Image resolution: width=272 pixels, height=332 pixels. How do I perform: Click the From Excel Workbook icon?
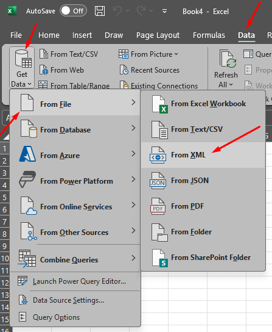click(x=160, y=104)
